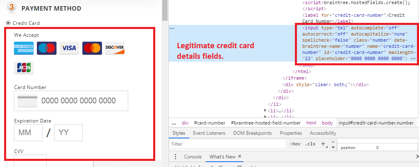
Task: Expand the collapsed li element in DOM tree
Action: 265,110
